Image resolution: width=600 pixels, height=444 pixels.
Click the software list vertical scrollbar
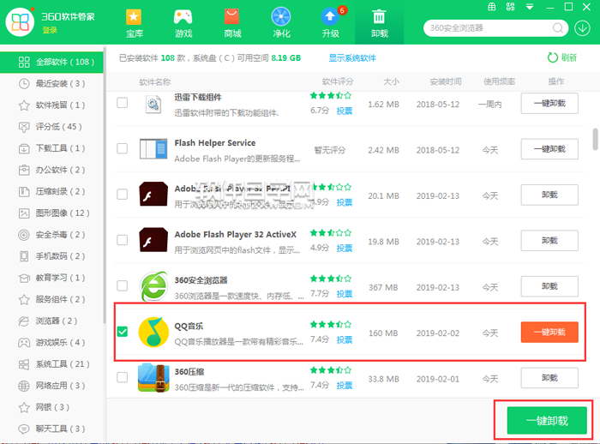click(595, 140)
